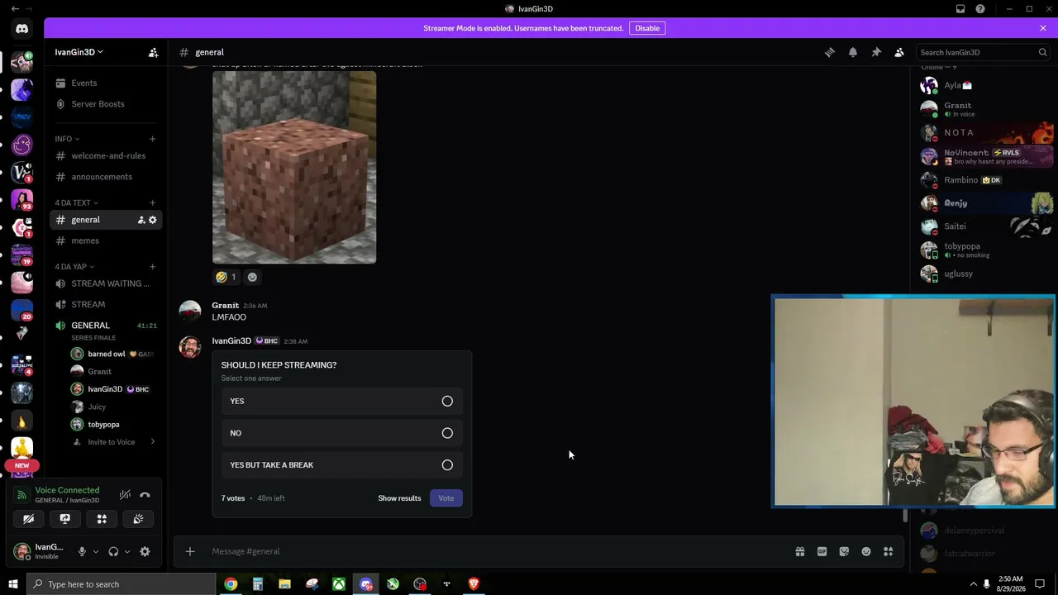The height and width of the screenshot is (595, 1058).
Task: Collapse the INFO category
Action: (67, 139)
